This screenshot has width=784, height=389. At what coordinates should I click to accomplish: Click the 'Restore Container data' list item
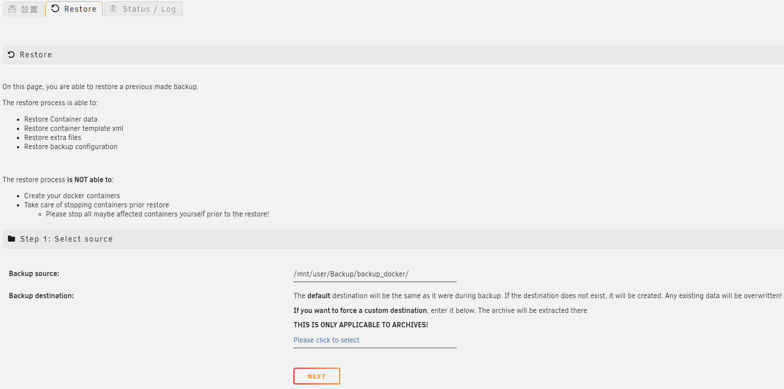[x=61, y=119]
